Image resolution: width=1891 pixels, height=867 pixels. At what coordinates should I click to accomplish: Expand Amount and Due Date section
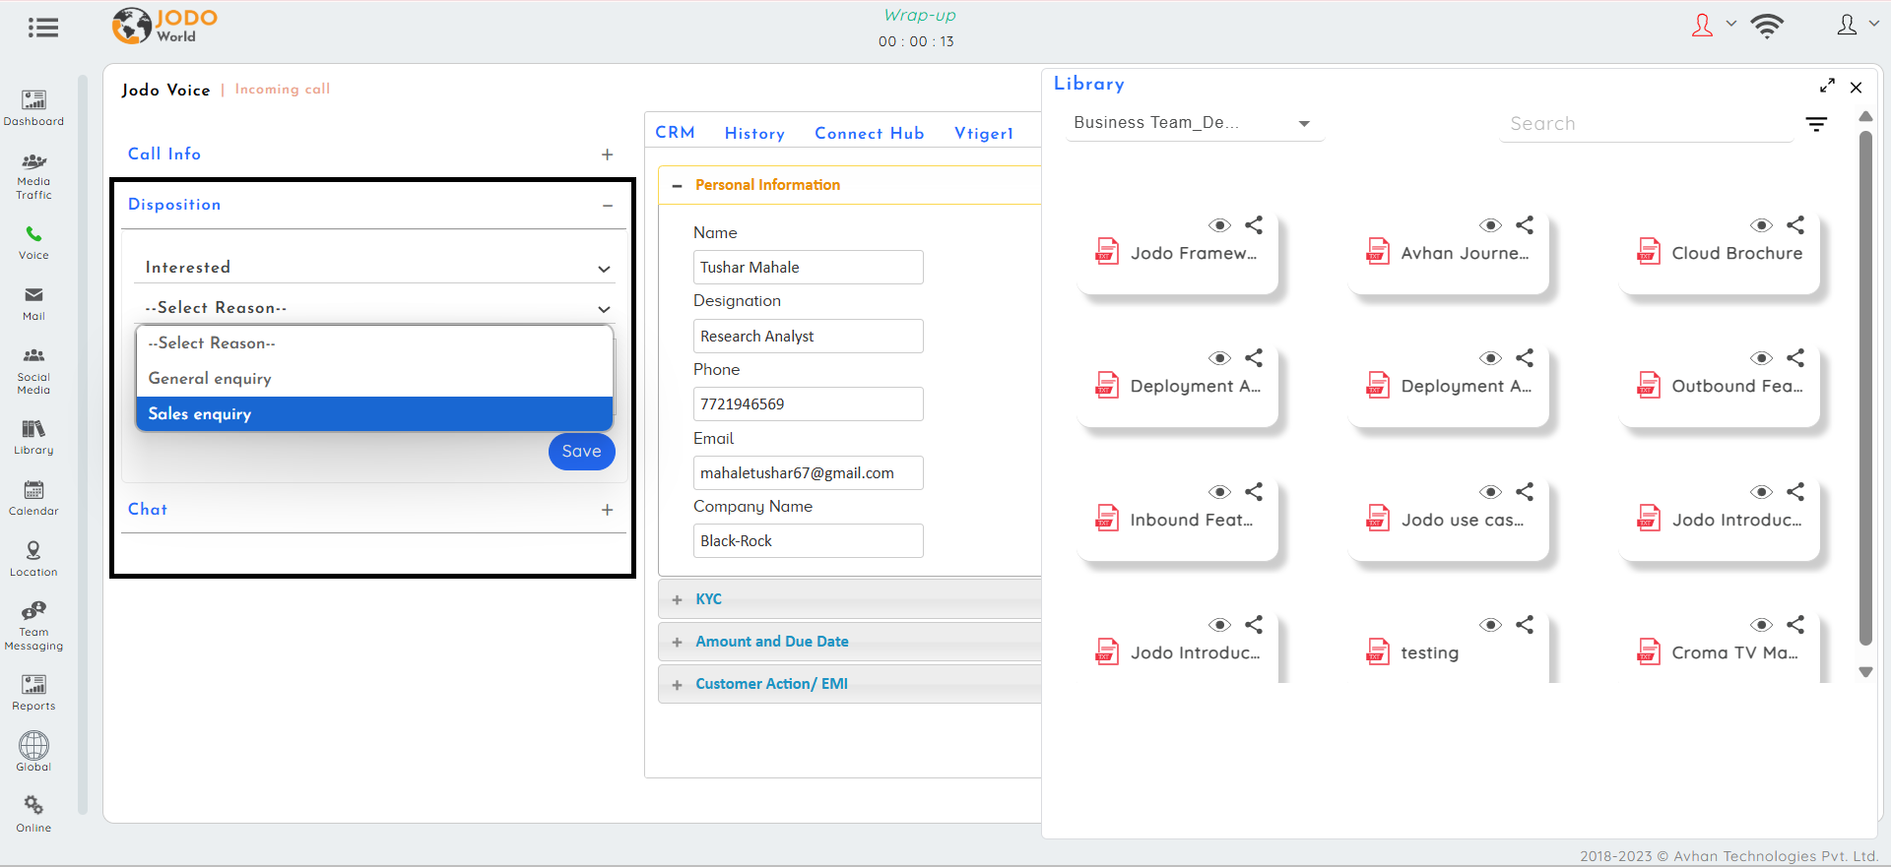tap(677, 642)
